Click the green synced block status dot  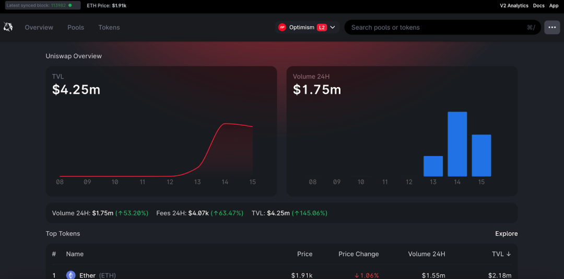coord(70,5)
